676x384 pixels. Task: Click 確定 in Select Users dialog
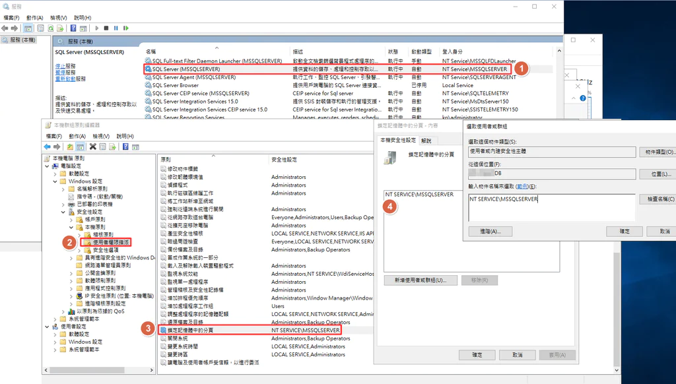(x=625, y=232)
